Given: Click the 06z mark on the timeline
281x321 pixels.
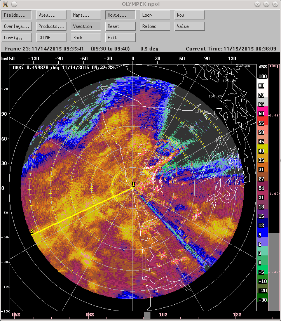Looking at the screenshot, I should [x=16, y=315].
